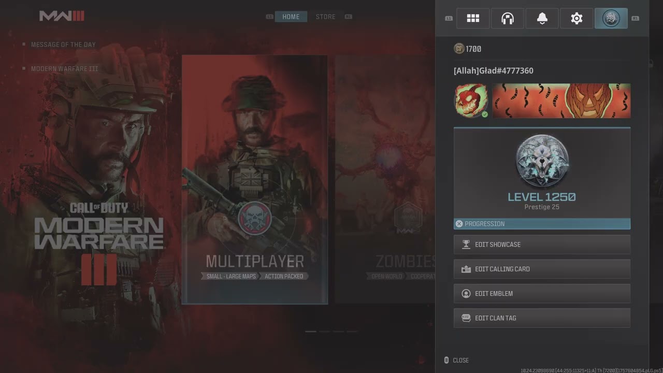Click the player name [Allah]Gład#4777360
The image size is (663, 373).
(x=494, y=70)
